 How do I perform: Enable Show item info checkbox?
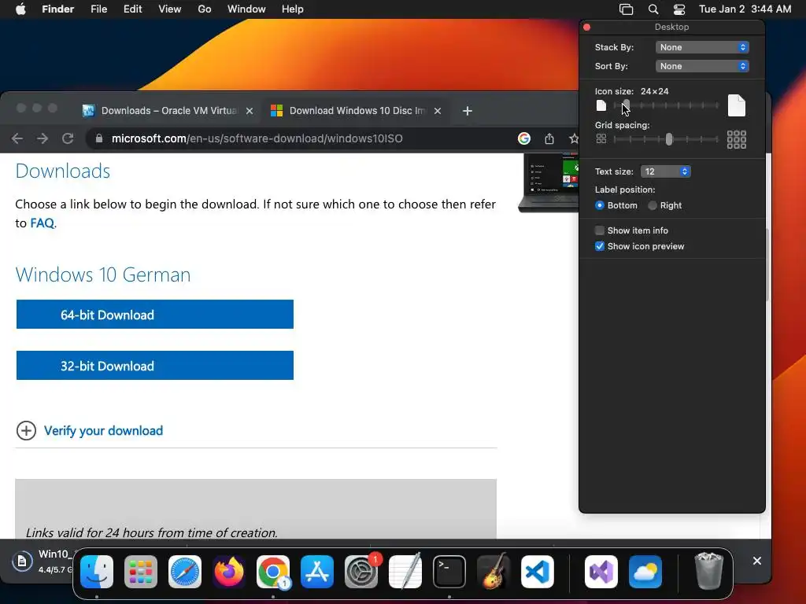coord(600,230)
